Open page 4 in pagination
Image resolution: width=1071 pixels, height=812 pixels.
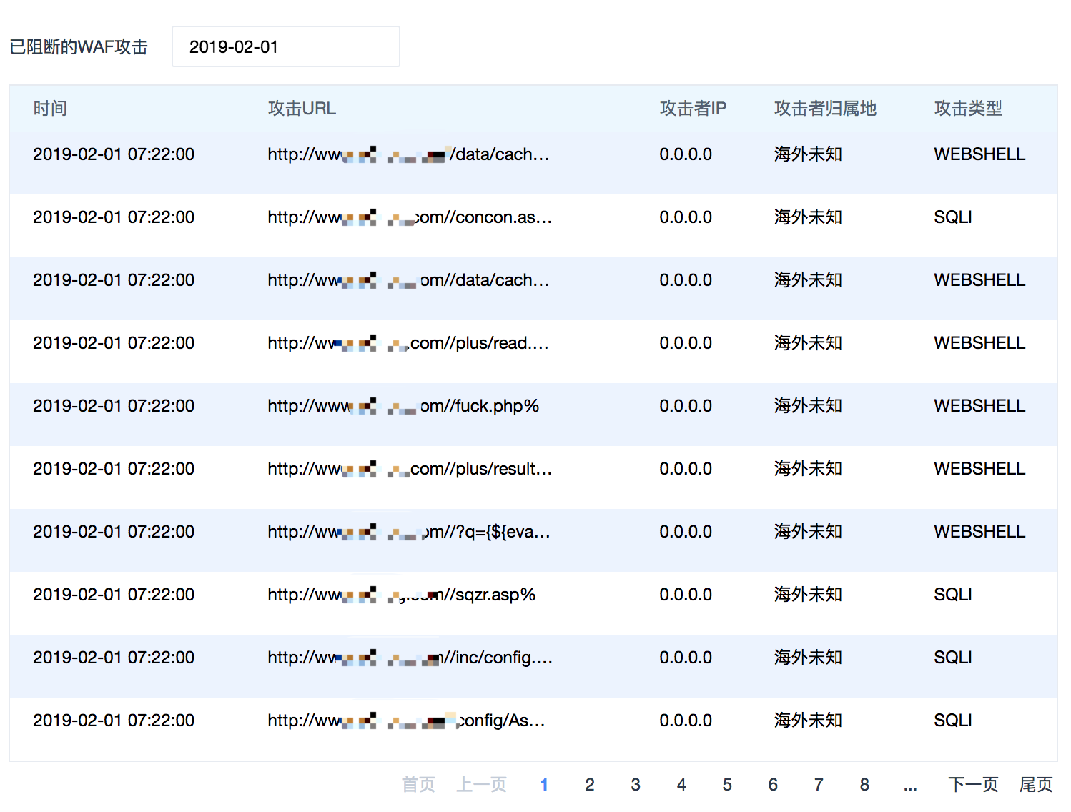tap(681, 785)
